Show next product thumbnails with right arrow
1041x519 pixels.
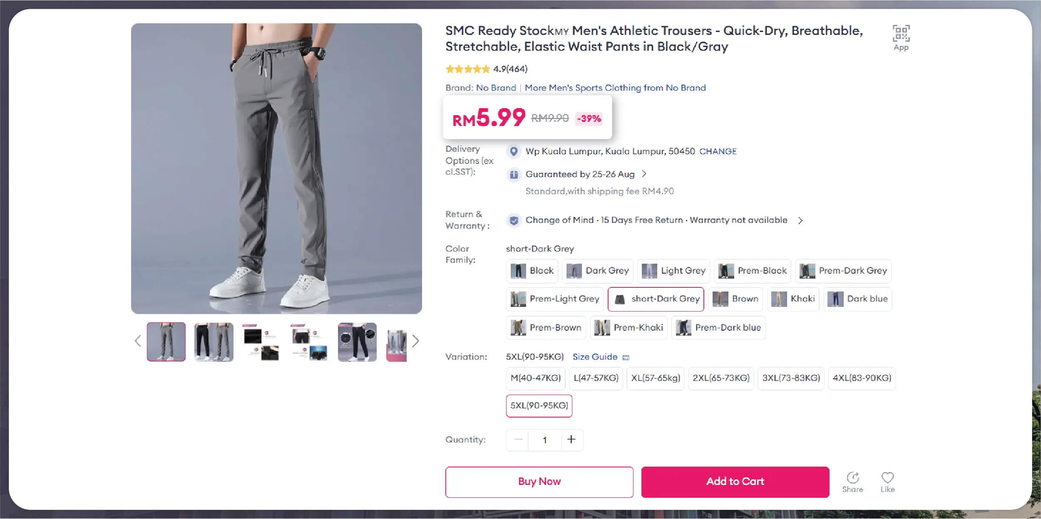[415, 341]
